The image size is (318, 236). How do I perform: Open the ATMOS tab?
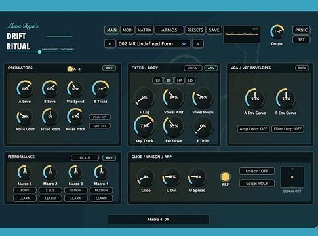click(169, 30)
